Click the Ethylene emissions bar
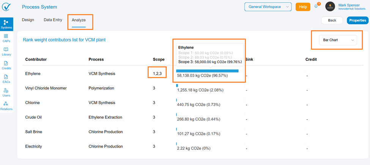370x165 pixels. (x=207, y=71)
